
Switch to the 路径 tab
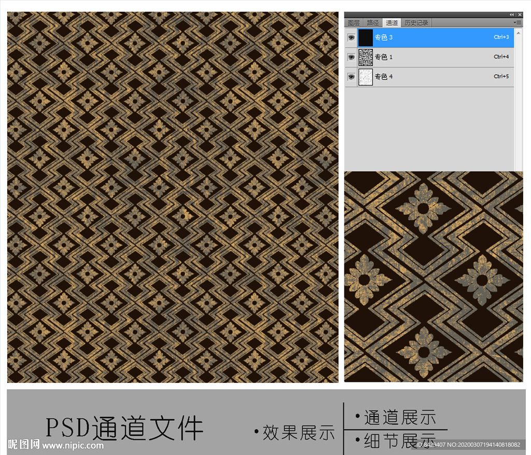coord(372,23)
